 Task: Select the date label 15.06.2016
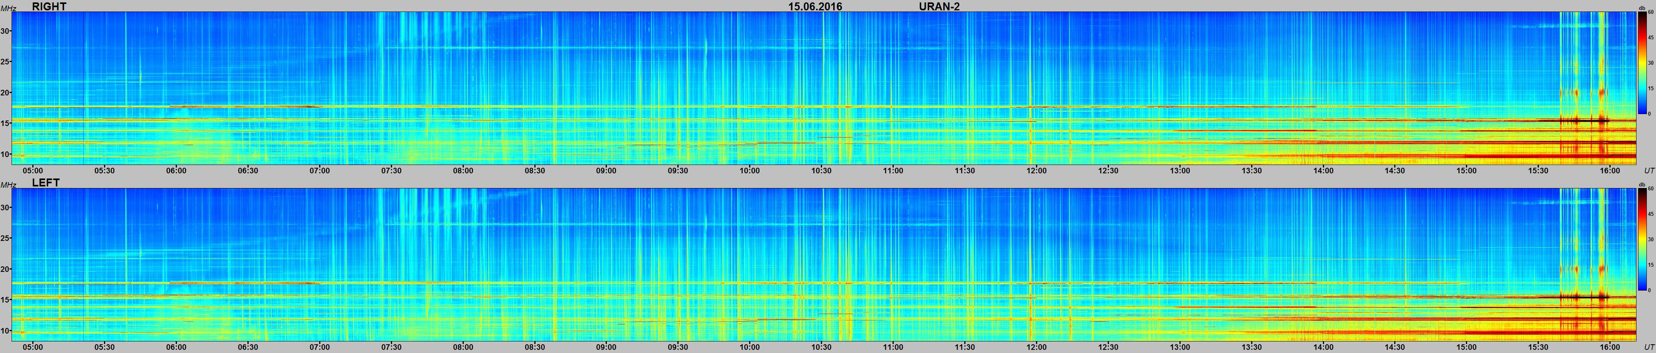click(x=815, y=6)
